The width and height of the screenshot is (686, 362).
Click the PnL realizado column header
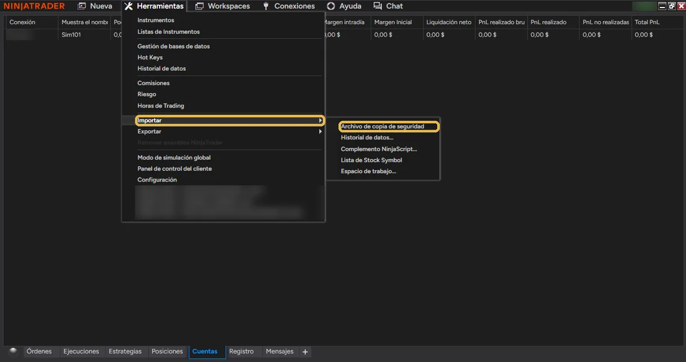click(553, 22)
